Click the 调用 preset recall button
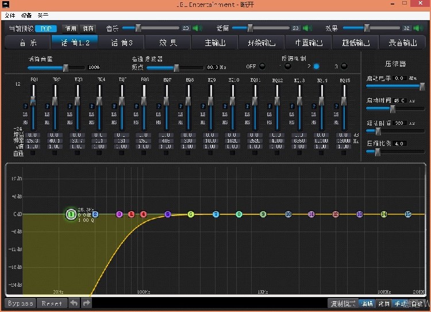The height and width of the screenshot is (312, 431). 71,28
